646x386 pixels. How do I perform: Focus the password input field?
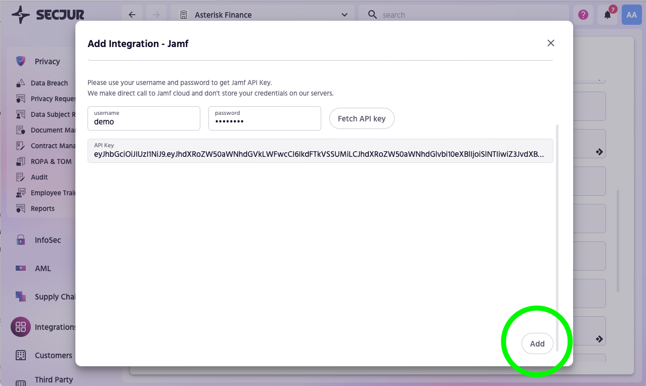[x=265, y=118]
